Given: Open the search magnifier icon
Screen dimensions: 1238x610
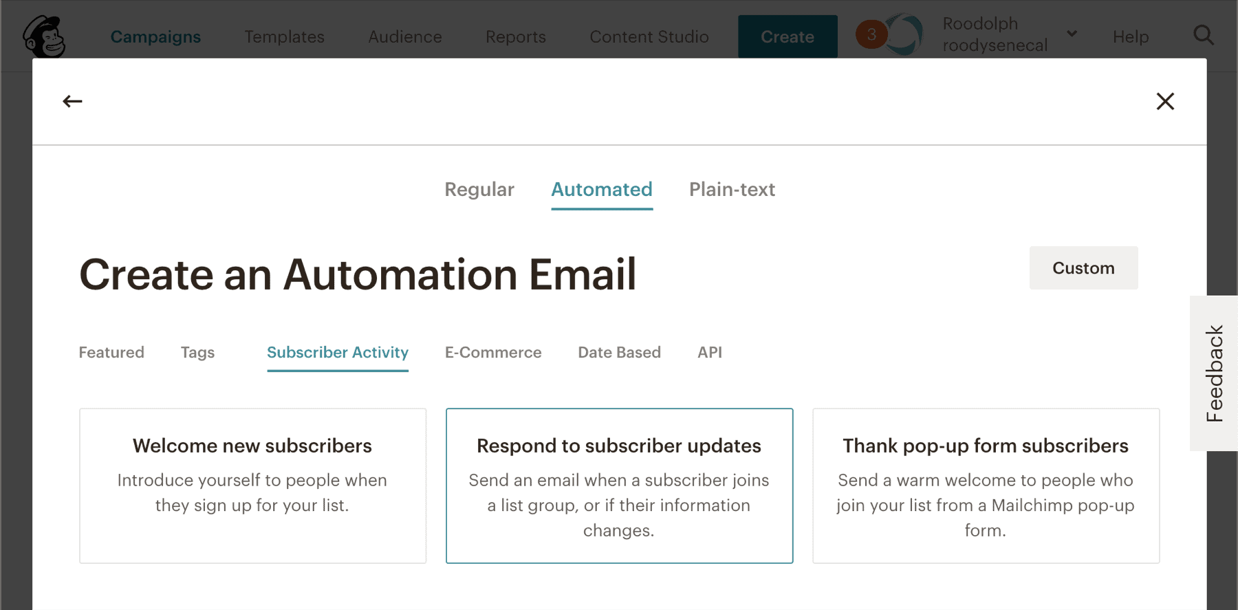Looking at the screenshot, I should [1203, 35].
